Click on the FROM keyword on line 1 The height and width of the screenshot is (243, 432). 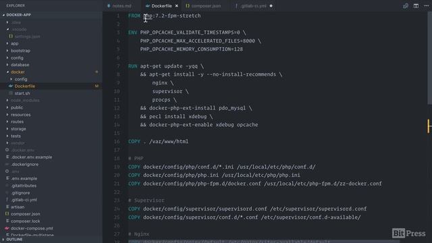click(x=134, y=16)
